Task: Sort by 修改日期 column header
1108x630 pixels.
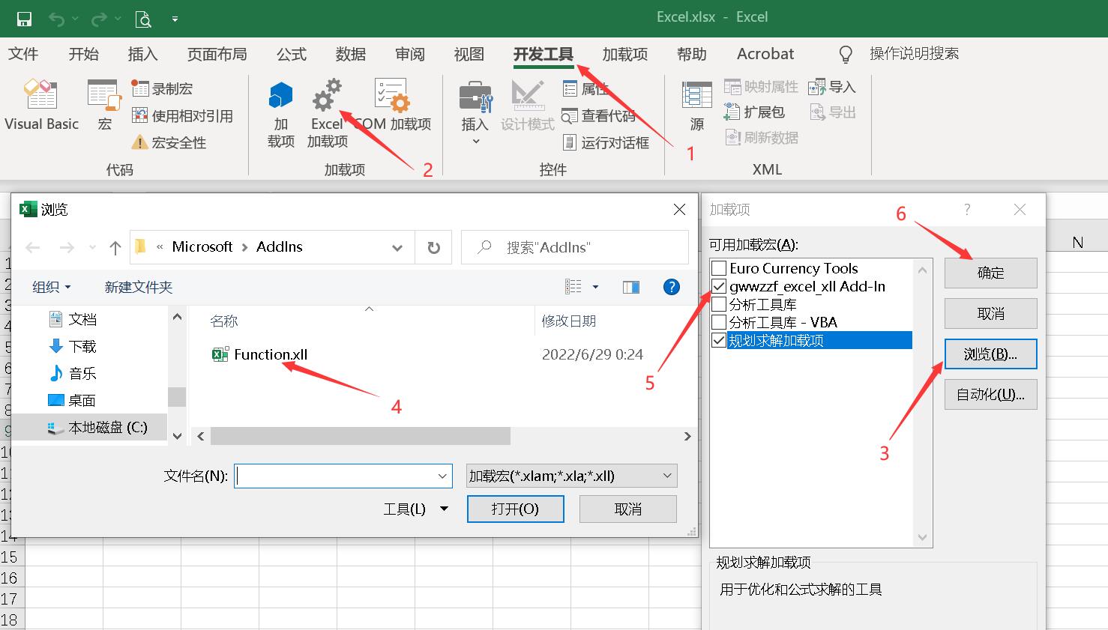Action: [x=569, y=321]
